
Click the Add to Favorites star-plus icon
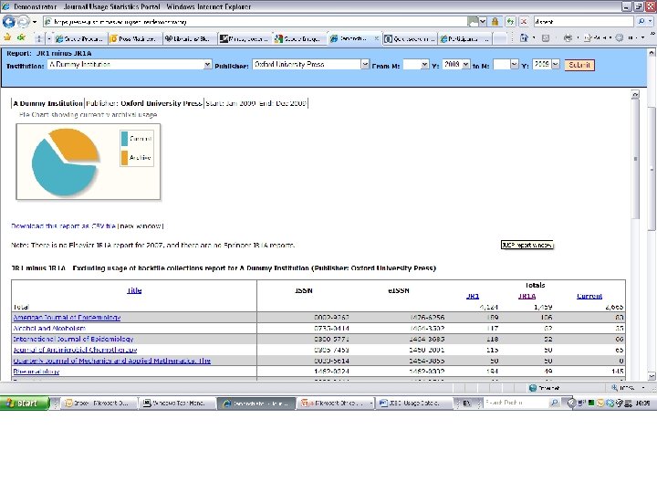tap(21, 38)
